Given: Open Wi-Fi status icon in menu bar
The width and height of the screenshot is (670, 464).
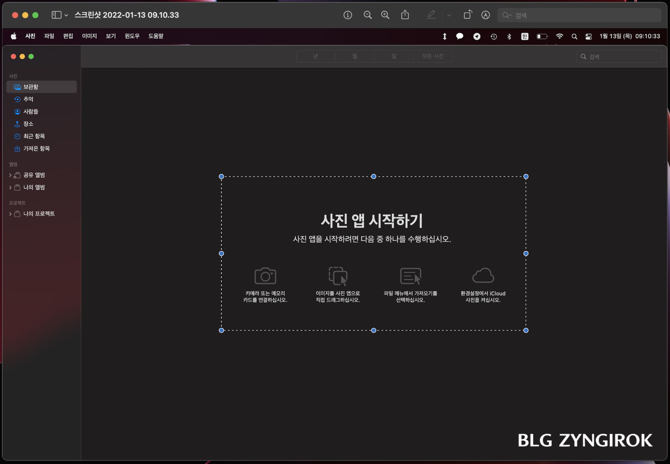Looking at the screenshot, I should pos(559,36).
